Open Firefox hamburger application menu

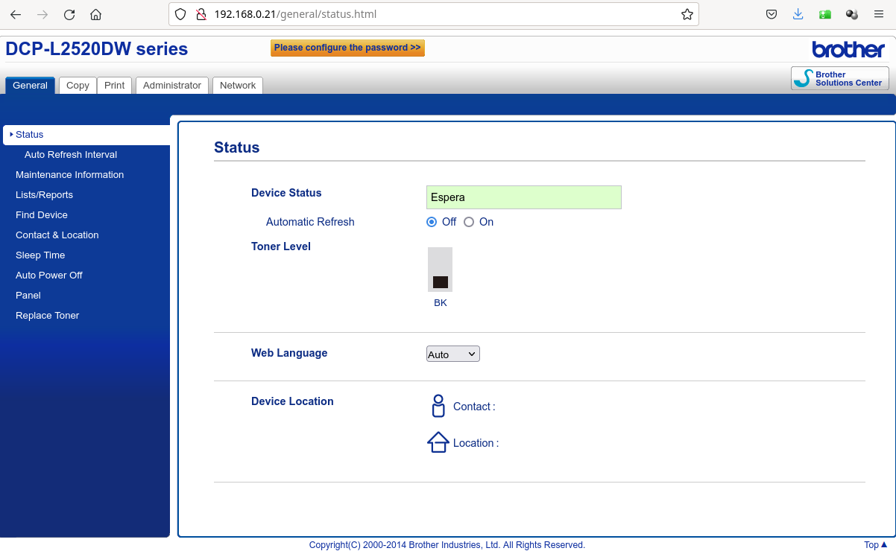point(880,15)
